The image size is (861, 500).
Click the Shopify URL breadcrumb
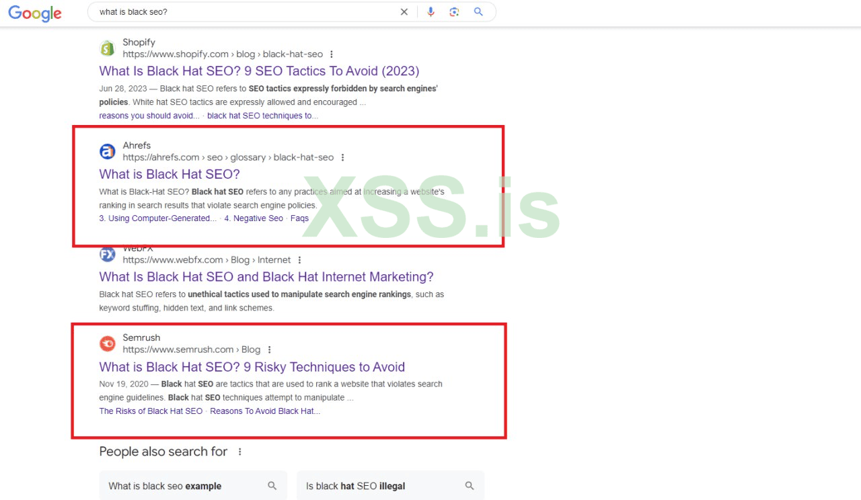pos(223,54)
